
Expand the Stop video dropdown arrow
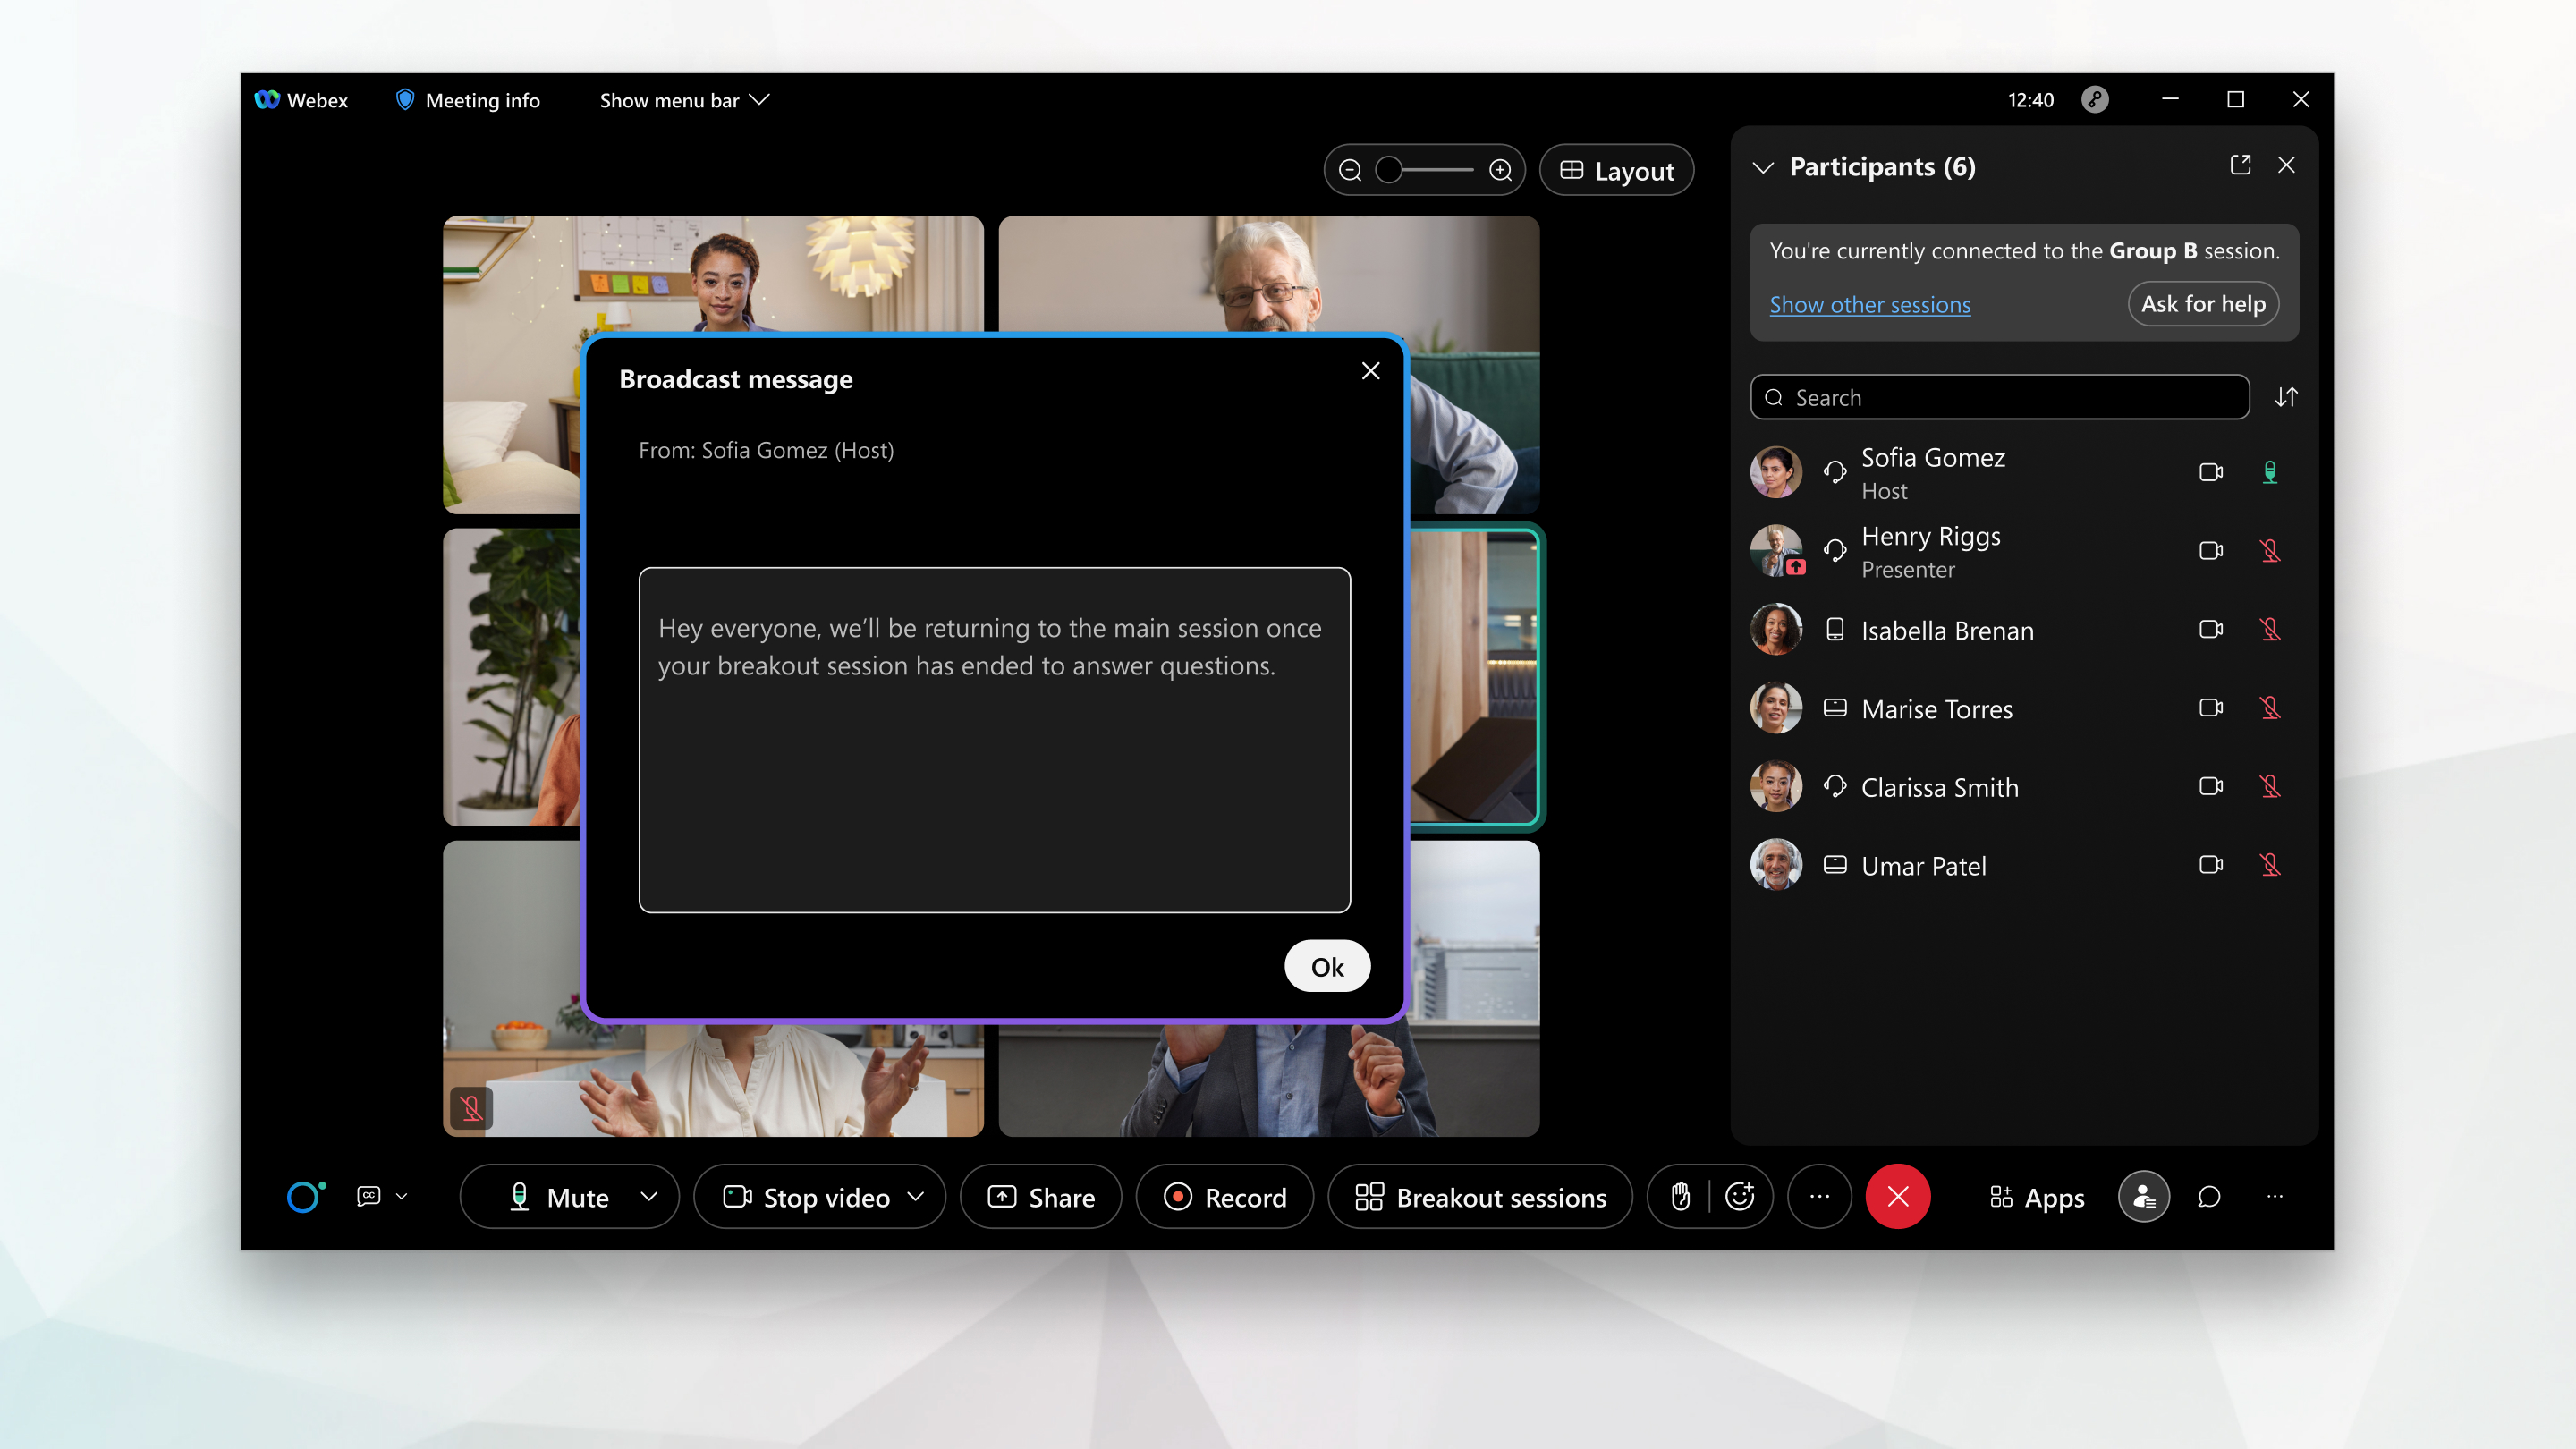[919, 1196]
